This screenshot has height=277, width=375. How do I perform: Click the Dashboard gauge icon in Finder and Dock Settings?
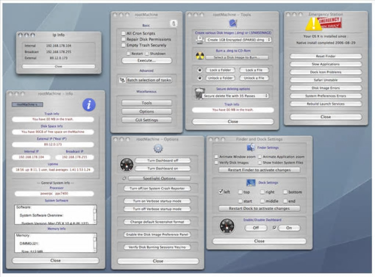[227, 226]
